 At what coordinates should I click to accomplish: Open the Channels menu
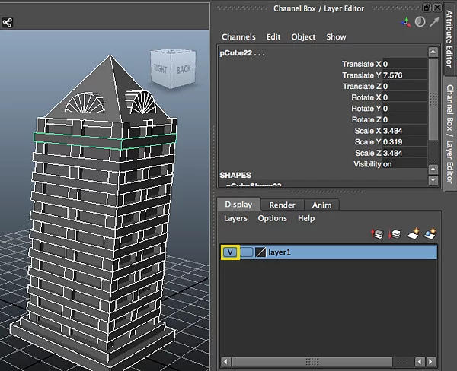(238, 37)
